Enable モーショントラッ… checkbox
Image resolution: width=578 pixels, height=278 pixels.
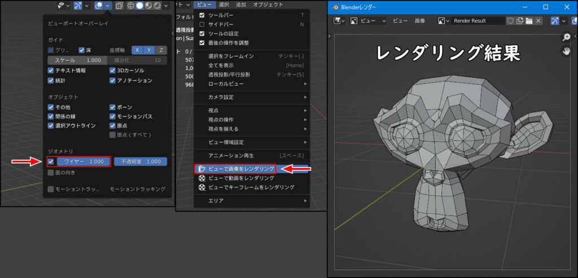coord(51,189)
